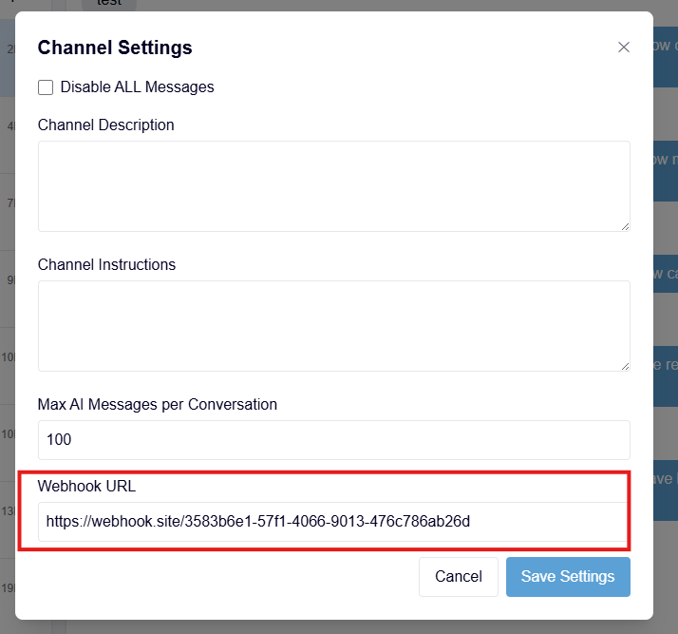Click the Webhook URL label
The width and height of the screenshot is (678, 634).
click(x=86, y=486)
